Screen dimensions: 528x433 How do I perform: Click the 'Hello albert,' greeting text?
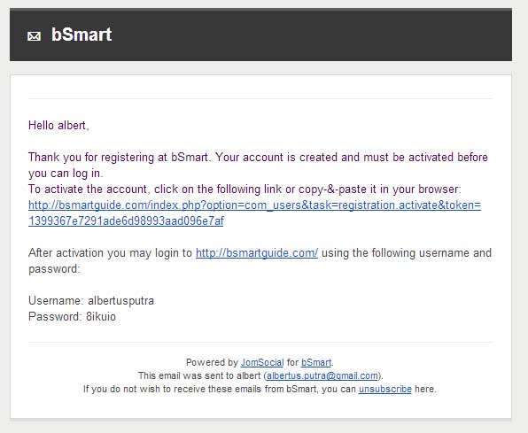click(58, 125)
